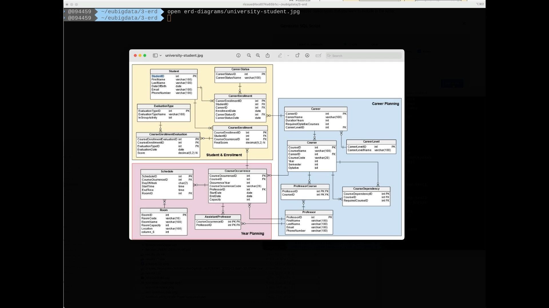
Task: Click the yellow minimize button of Preview
Action: click(x=140, y=56)
